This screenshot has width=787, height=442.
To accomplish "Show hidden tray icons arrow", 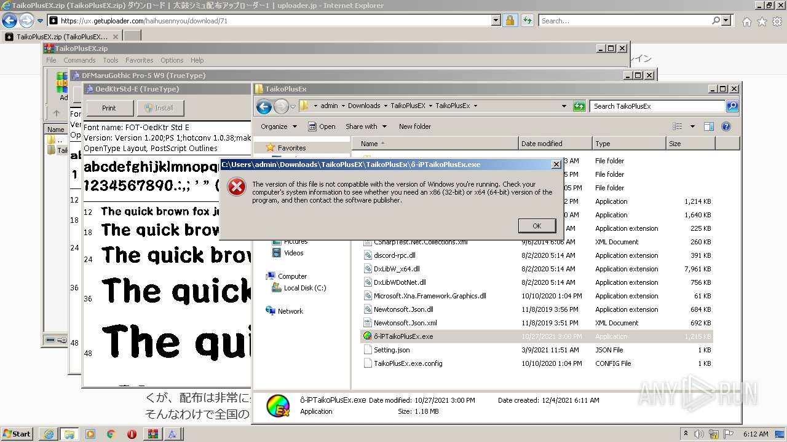I will 686,434.
